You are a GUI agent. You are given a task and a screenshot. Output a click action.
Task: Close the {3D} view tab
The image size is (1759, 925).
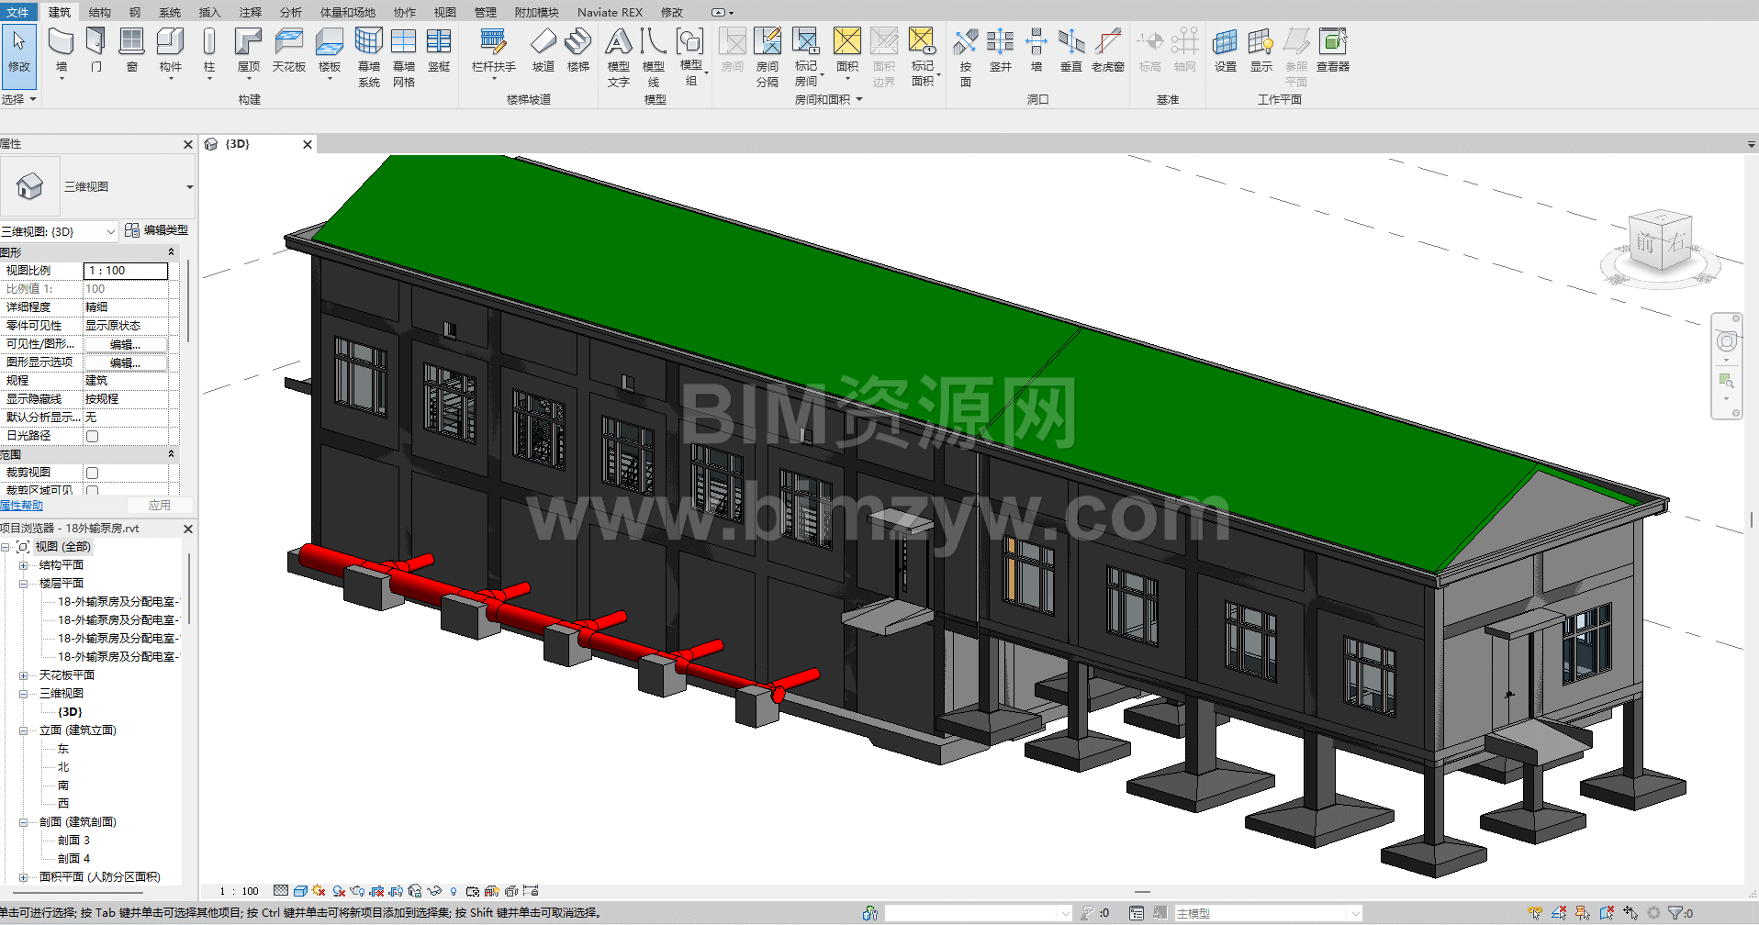coord(308,144)
